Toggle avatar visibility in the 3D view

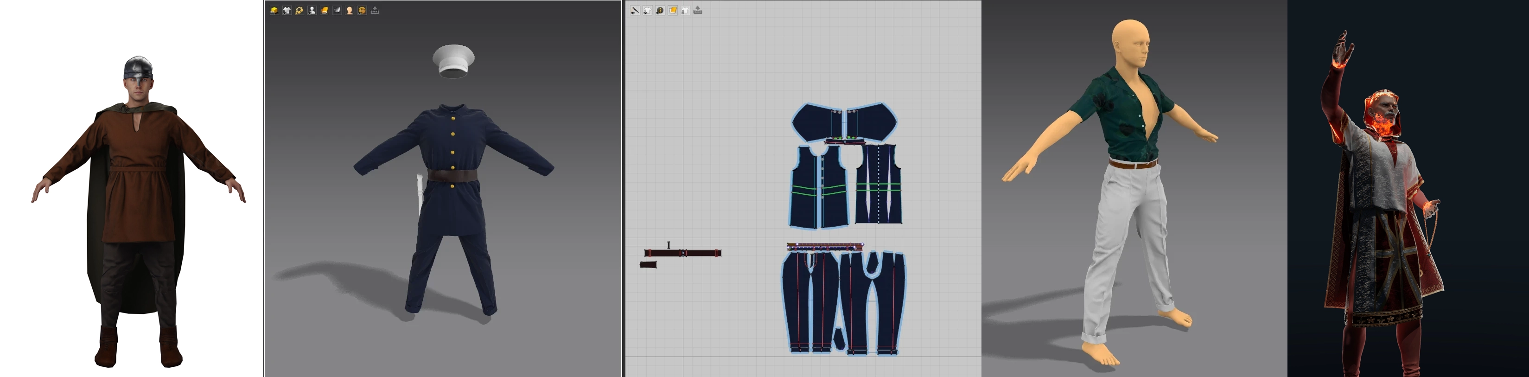(x=312, y=10)
